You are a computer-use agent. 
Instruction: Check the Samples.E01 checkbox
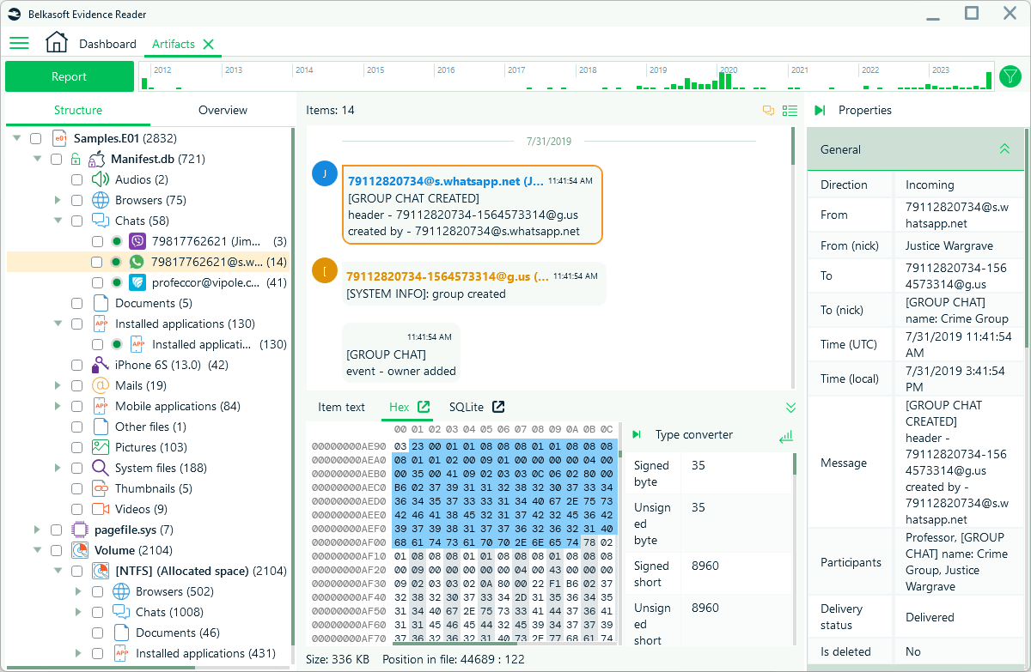(35, 138)
